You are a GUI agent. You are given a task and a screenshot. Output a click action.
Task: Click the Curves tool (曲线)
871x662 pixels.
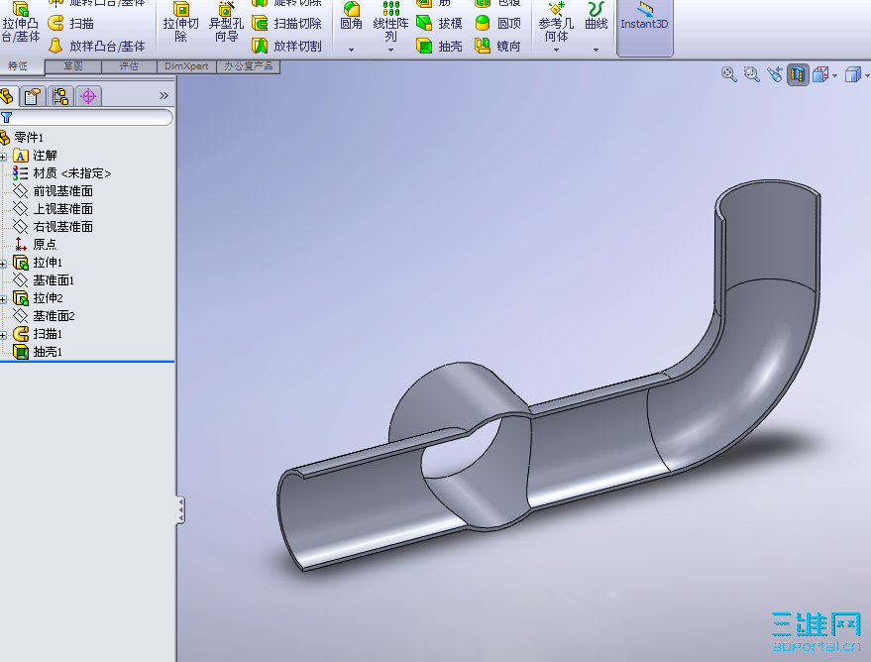pyautogui.click(x=597, y=17)
